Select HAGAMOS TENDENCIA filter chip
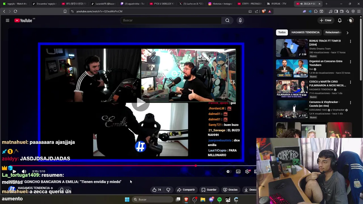Viewport: 363px width, 204px height. click(x=305, y=32)
